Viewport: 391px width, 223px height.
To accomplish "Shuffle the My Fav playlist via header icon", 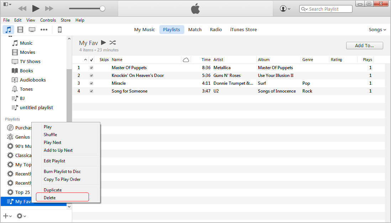I will [112, 43].
